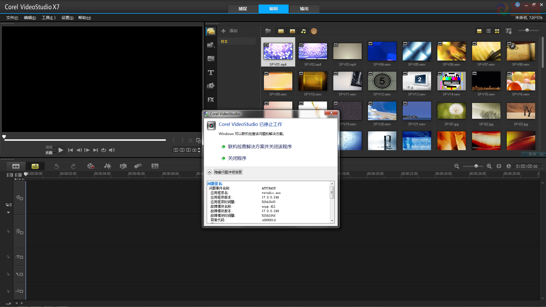This screenshot has width=546, height=307.
Task: Open the Tools (工具) menu
Action: [49, 18]
